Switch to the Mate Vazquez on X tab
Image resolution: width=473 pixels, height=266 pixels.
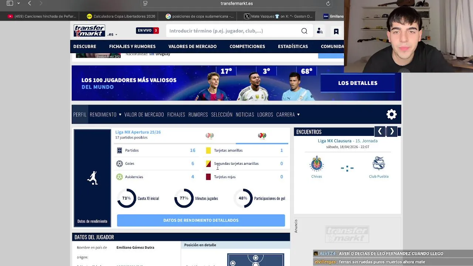pyautogui.click(x=278, y=16)
